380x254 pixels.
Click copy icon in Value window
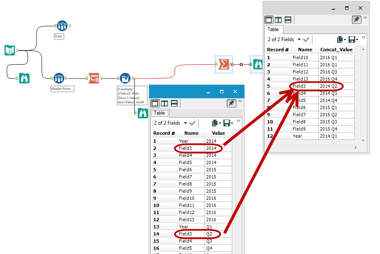(x=215, y=123)
